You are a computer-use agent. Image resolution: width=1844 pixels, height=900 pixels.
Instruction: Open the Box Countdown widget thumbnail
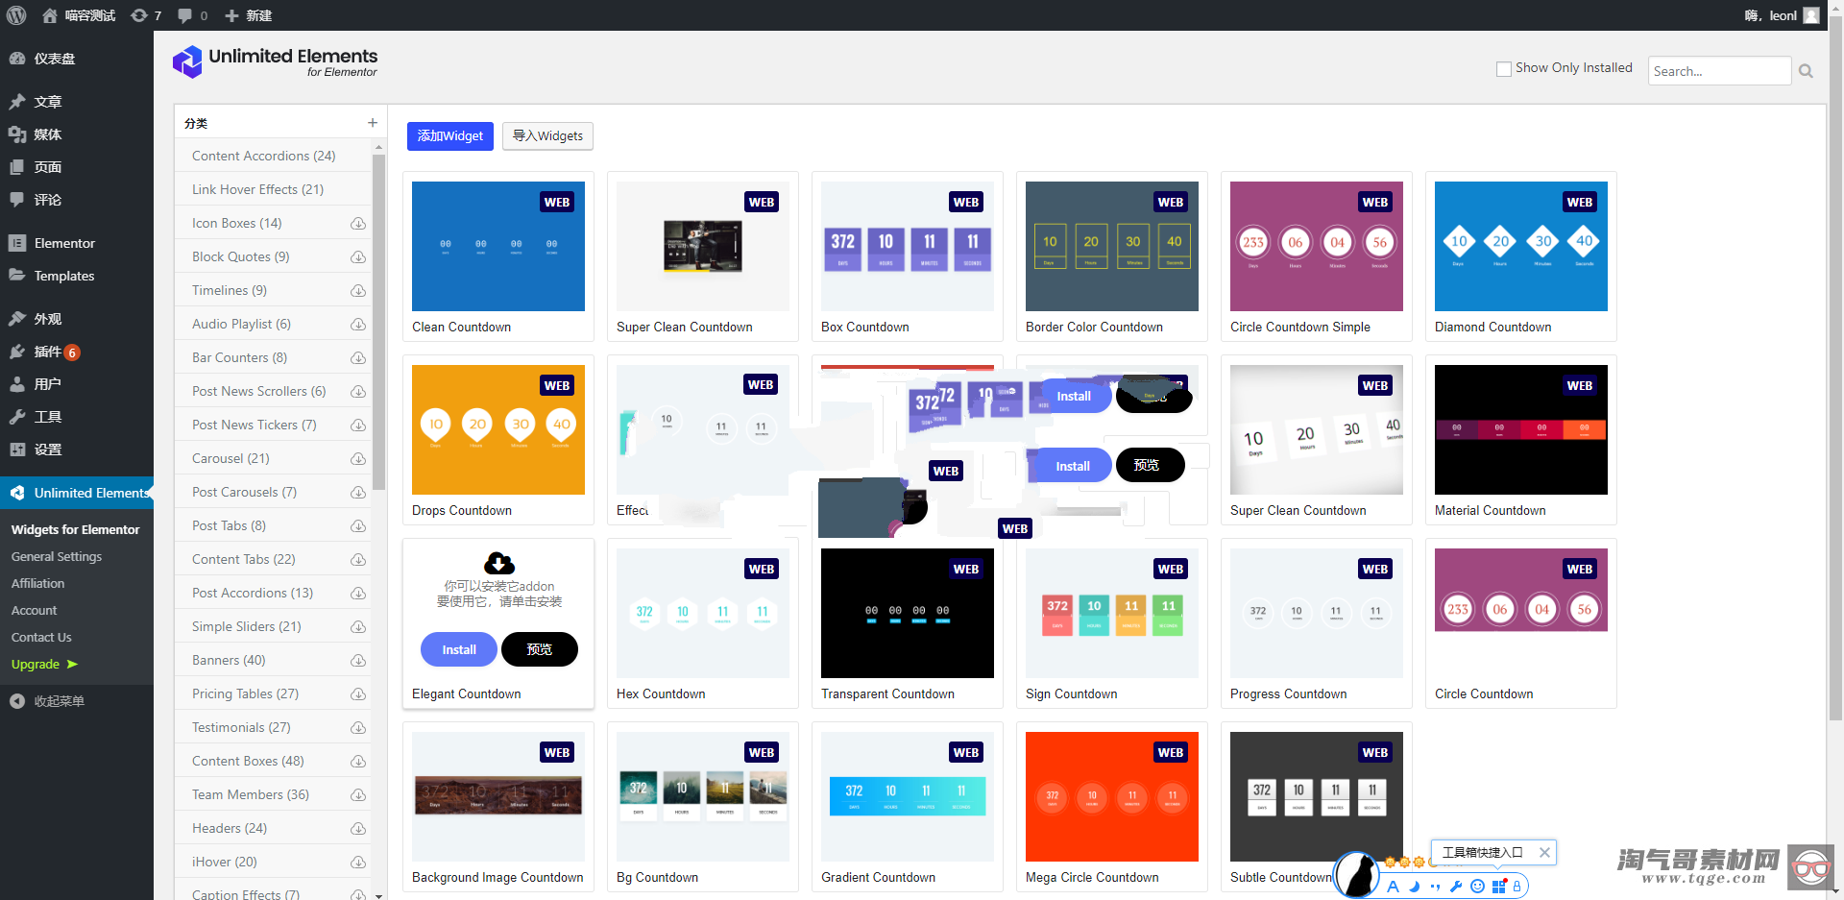pyautogui.click(x=908, y=246)
